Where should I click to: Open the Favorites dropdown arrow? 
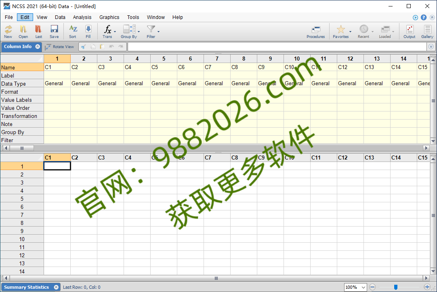tap(350, 32)
